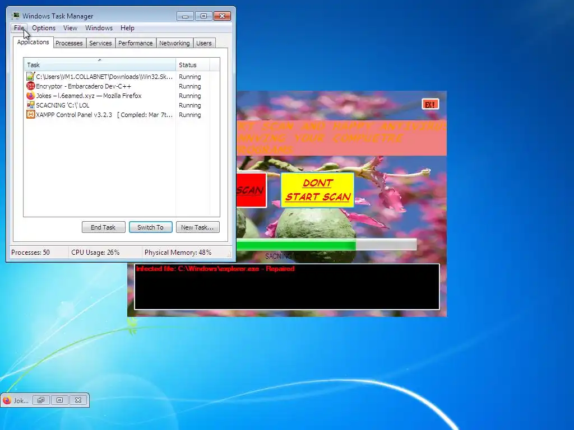The height and width of the screenshot is (430, 574).
Task: Click the Task Manager title bar icon
Action: (x=15, y=16)
